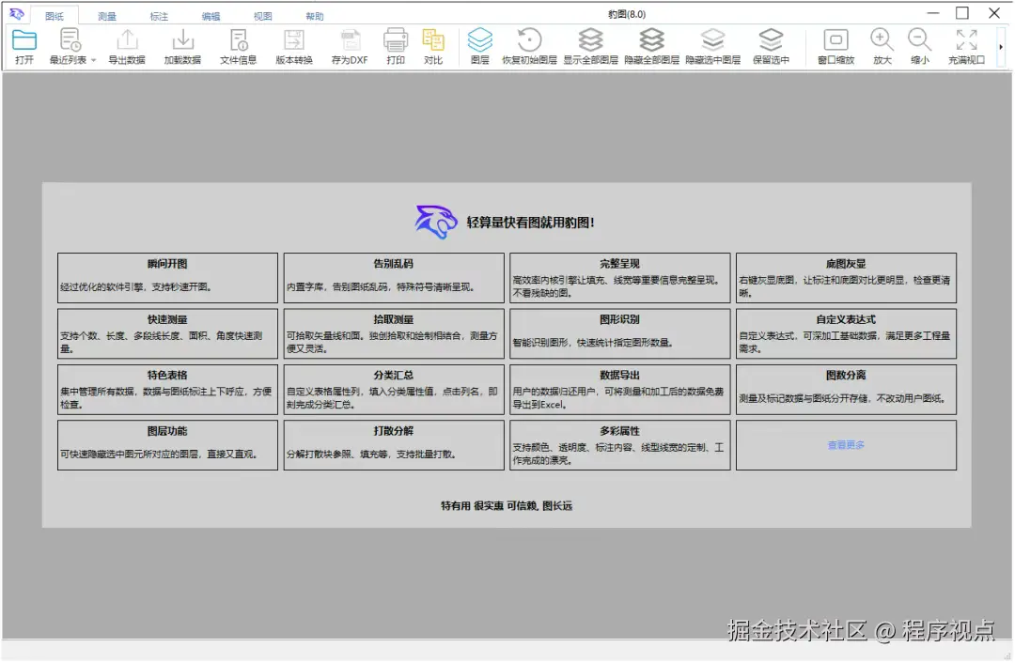Hide all layers via 隐藏全部图层
The width and height of the screenshot is (1015, 663).
651,44
